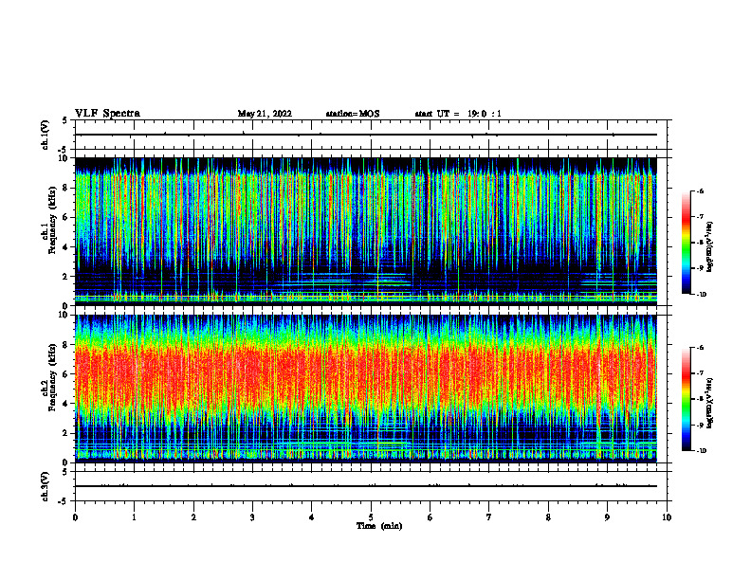This screenshot has width=751, height=580.
Task: Click the "8" kHz tick of ch.2 spectrogram
Action: 65,345
